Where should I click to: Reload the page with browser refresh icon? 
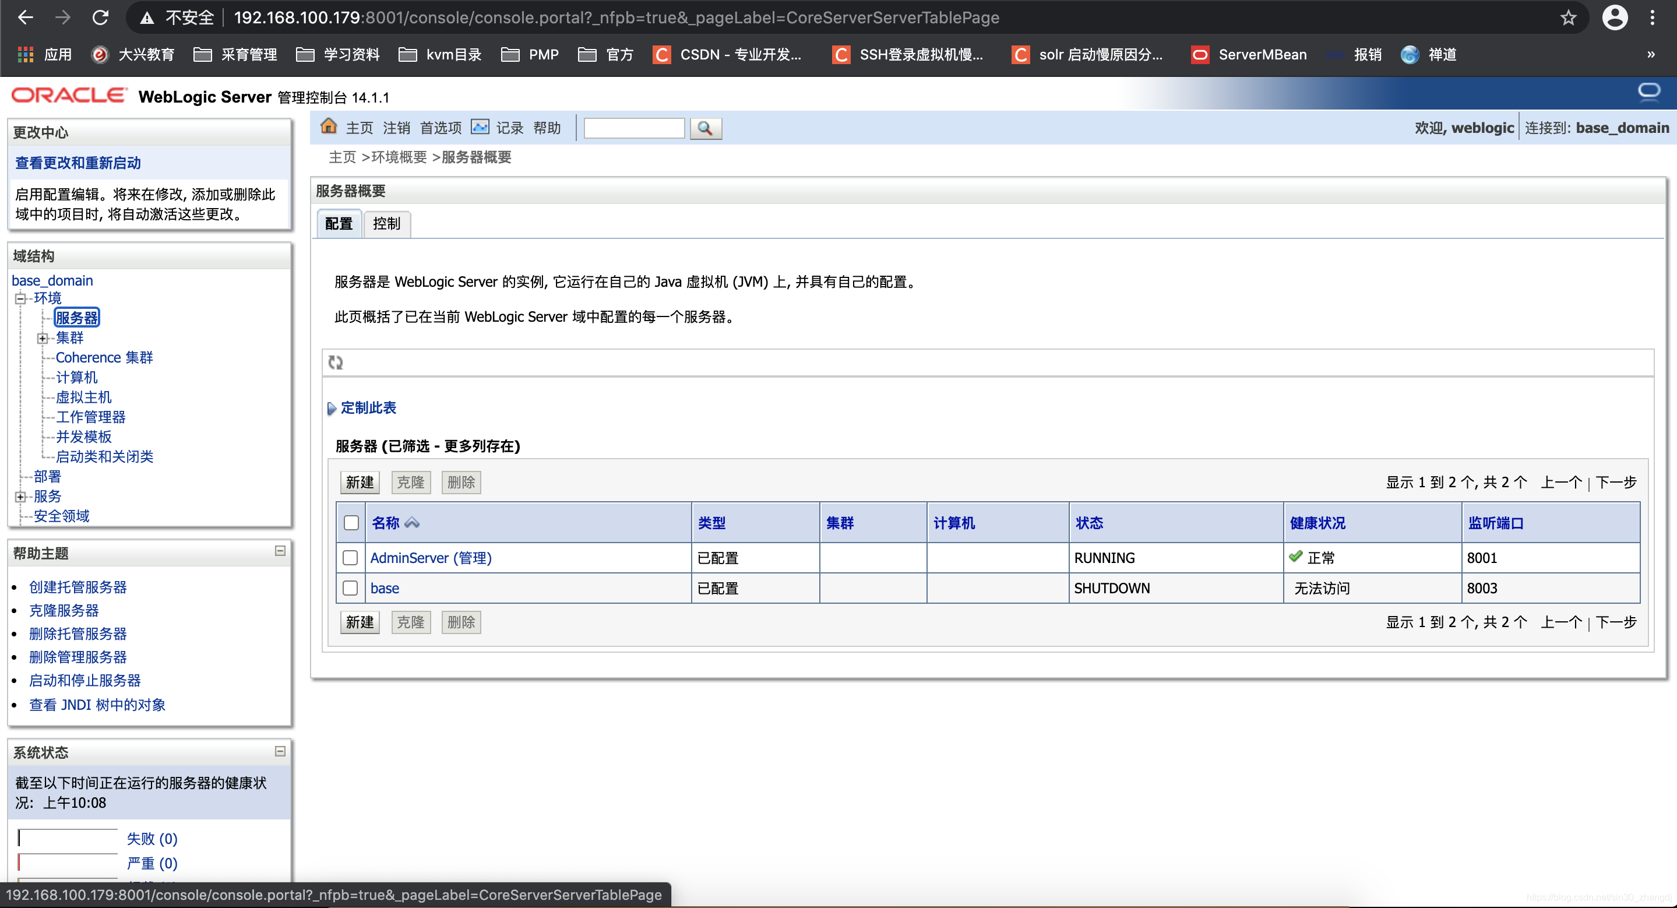100,17
